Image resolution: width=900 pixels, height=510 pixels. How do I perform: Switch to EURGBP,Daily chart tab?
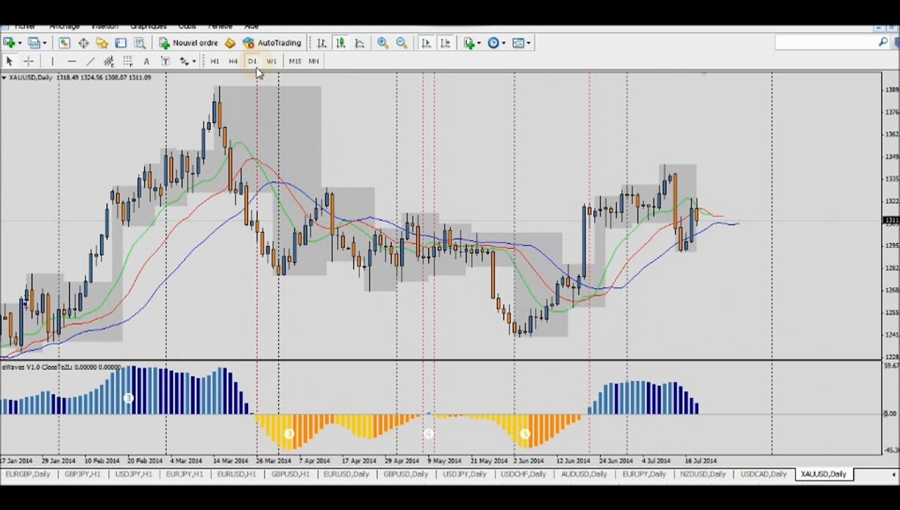(28, 474)
